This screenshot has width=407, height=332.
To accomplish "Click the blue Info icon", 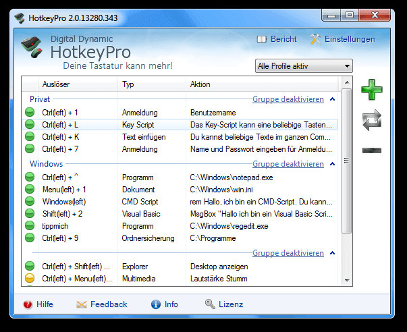I will coord(156,304).
